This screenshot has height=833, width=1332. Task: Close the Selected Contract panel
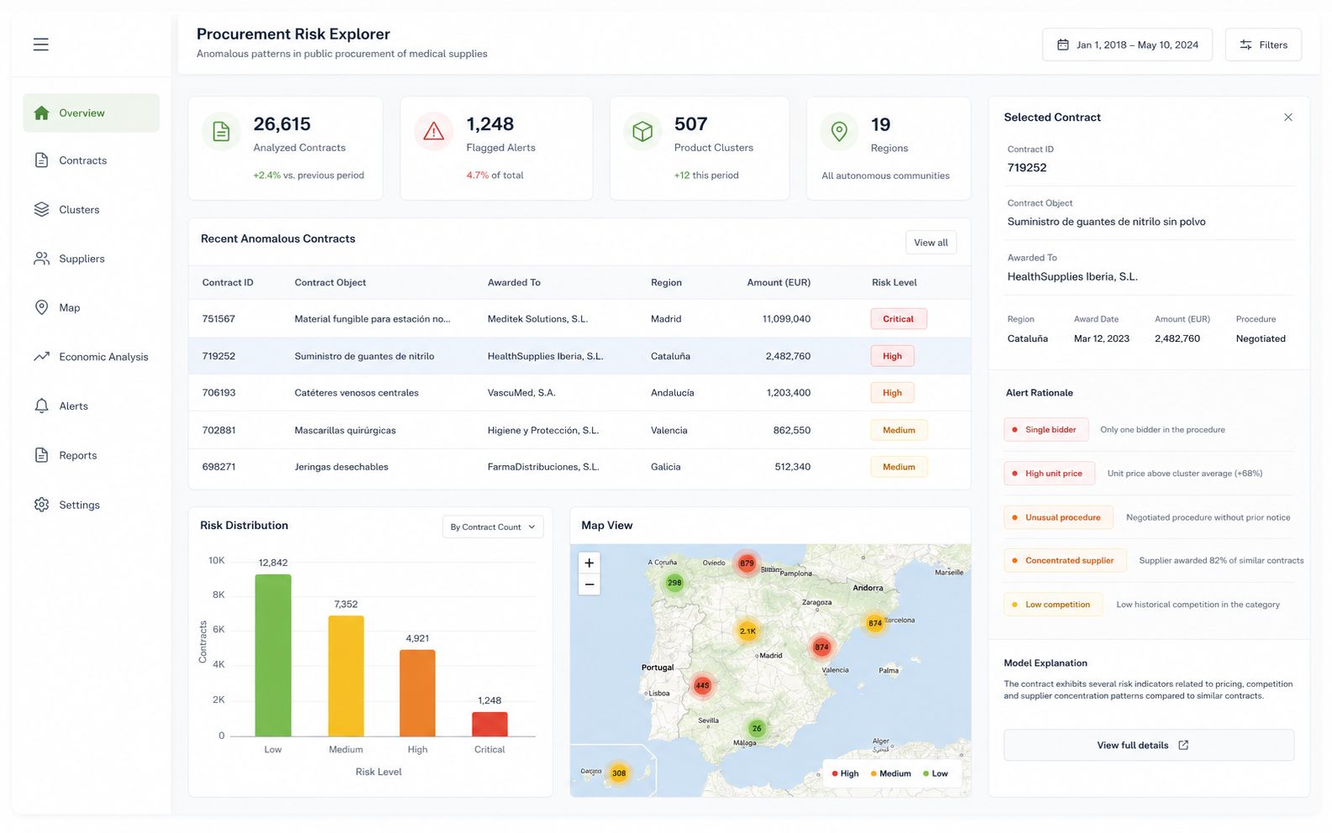click(x=1287, y=118)
